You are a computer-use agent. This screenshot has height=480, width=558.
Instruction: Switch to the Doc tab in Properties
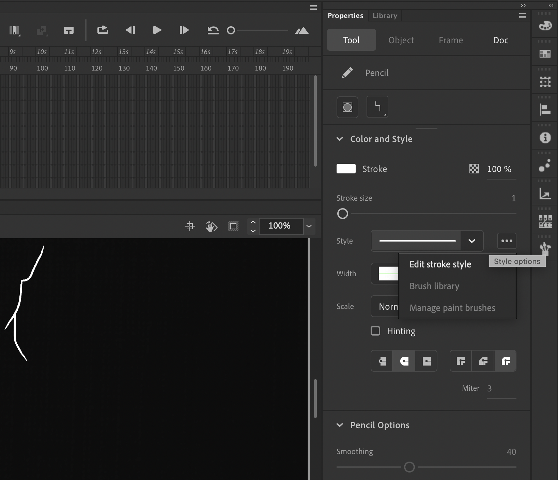[500, 40]
